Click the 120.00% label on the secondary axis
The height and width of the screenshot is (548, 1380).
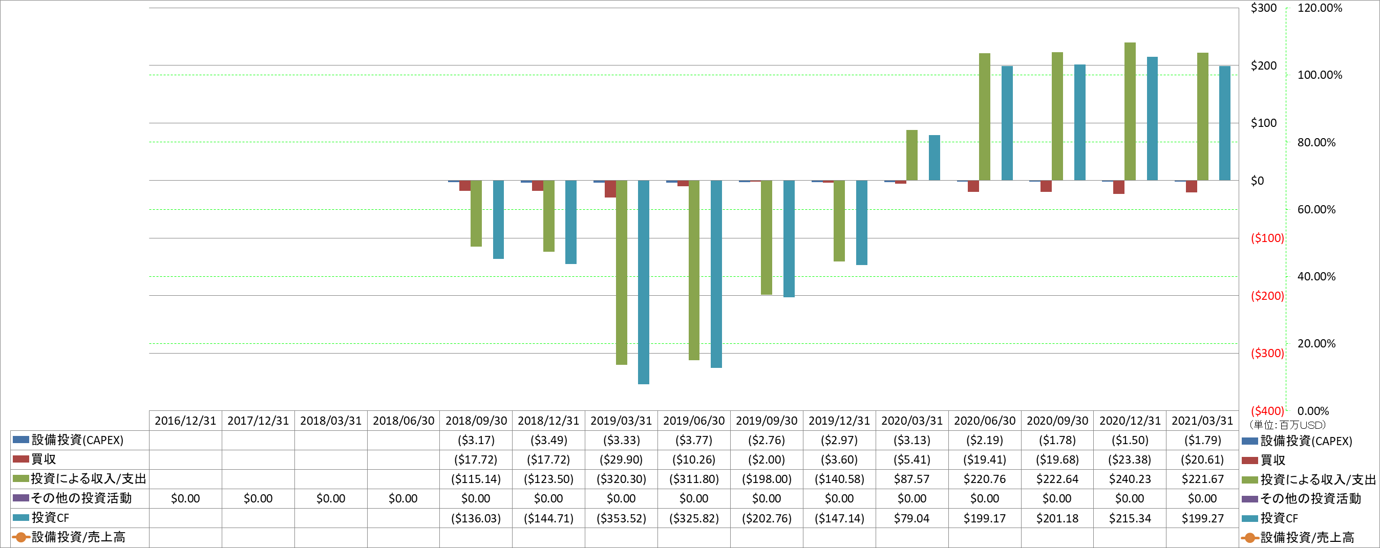pyautogui.click(x=1320, y=8)
